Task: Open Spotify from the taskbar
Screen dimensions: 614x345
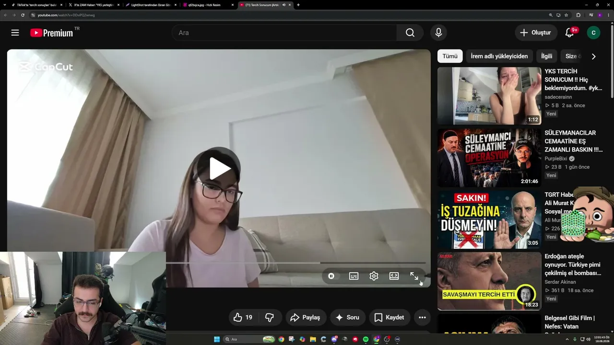Action: click(x=366, y=339)
